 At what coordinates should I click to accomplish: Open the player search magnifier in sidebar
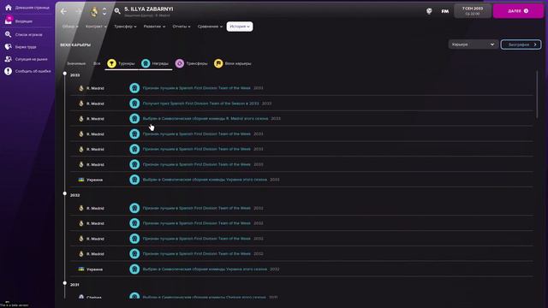pos(8,34)
